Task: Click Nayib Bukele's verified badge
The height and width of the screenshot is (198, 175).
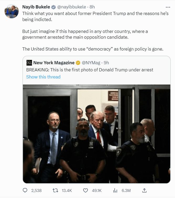Action: [53, 7]
